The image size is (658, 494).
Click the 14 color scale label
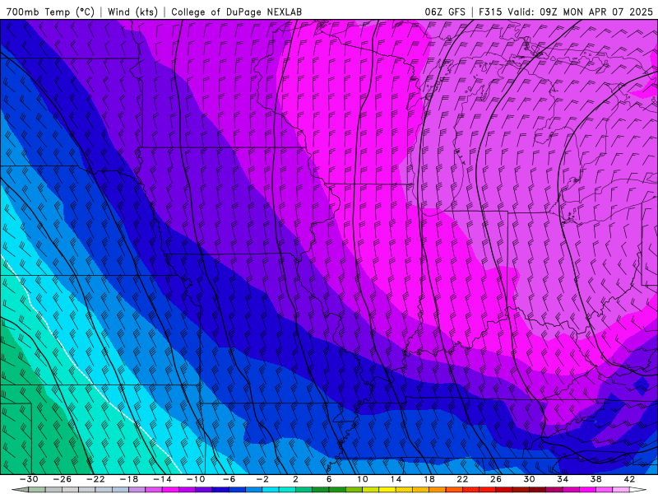[396, 479]
